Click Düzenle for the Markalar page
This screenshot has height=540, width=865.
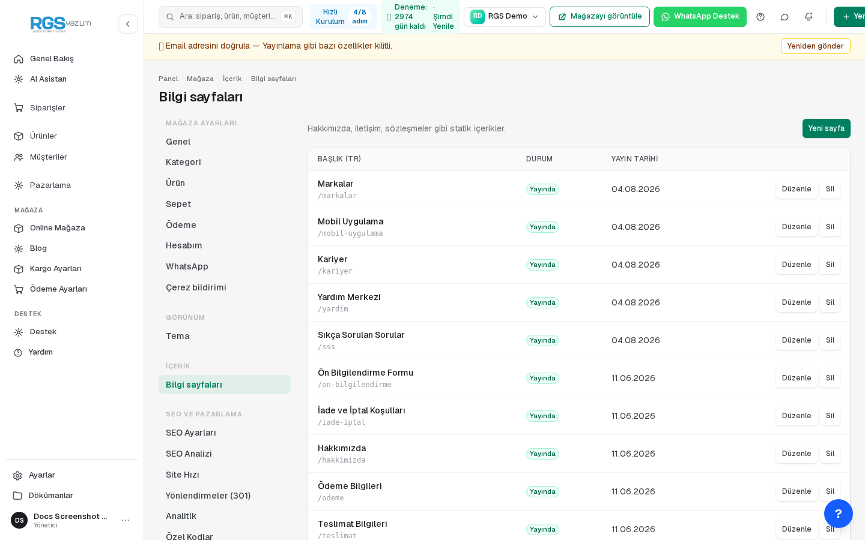(797, 189)
